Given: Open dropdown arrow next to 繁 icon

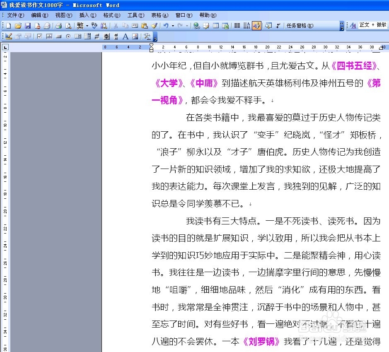Looking at the screenshot, I should (x=87, y=26).
